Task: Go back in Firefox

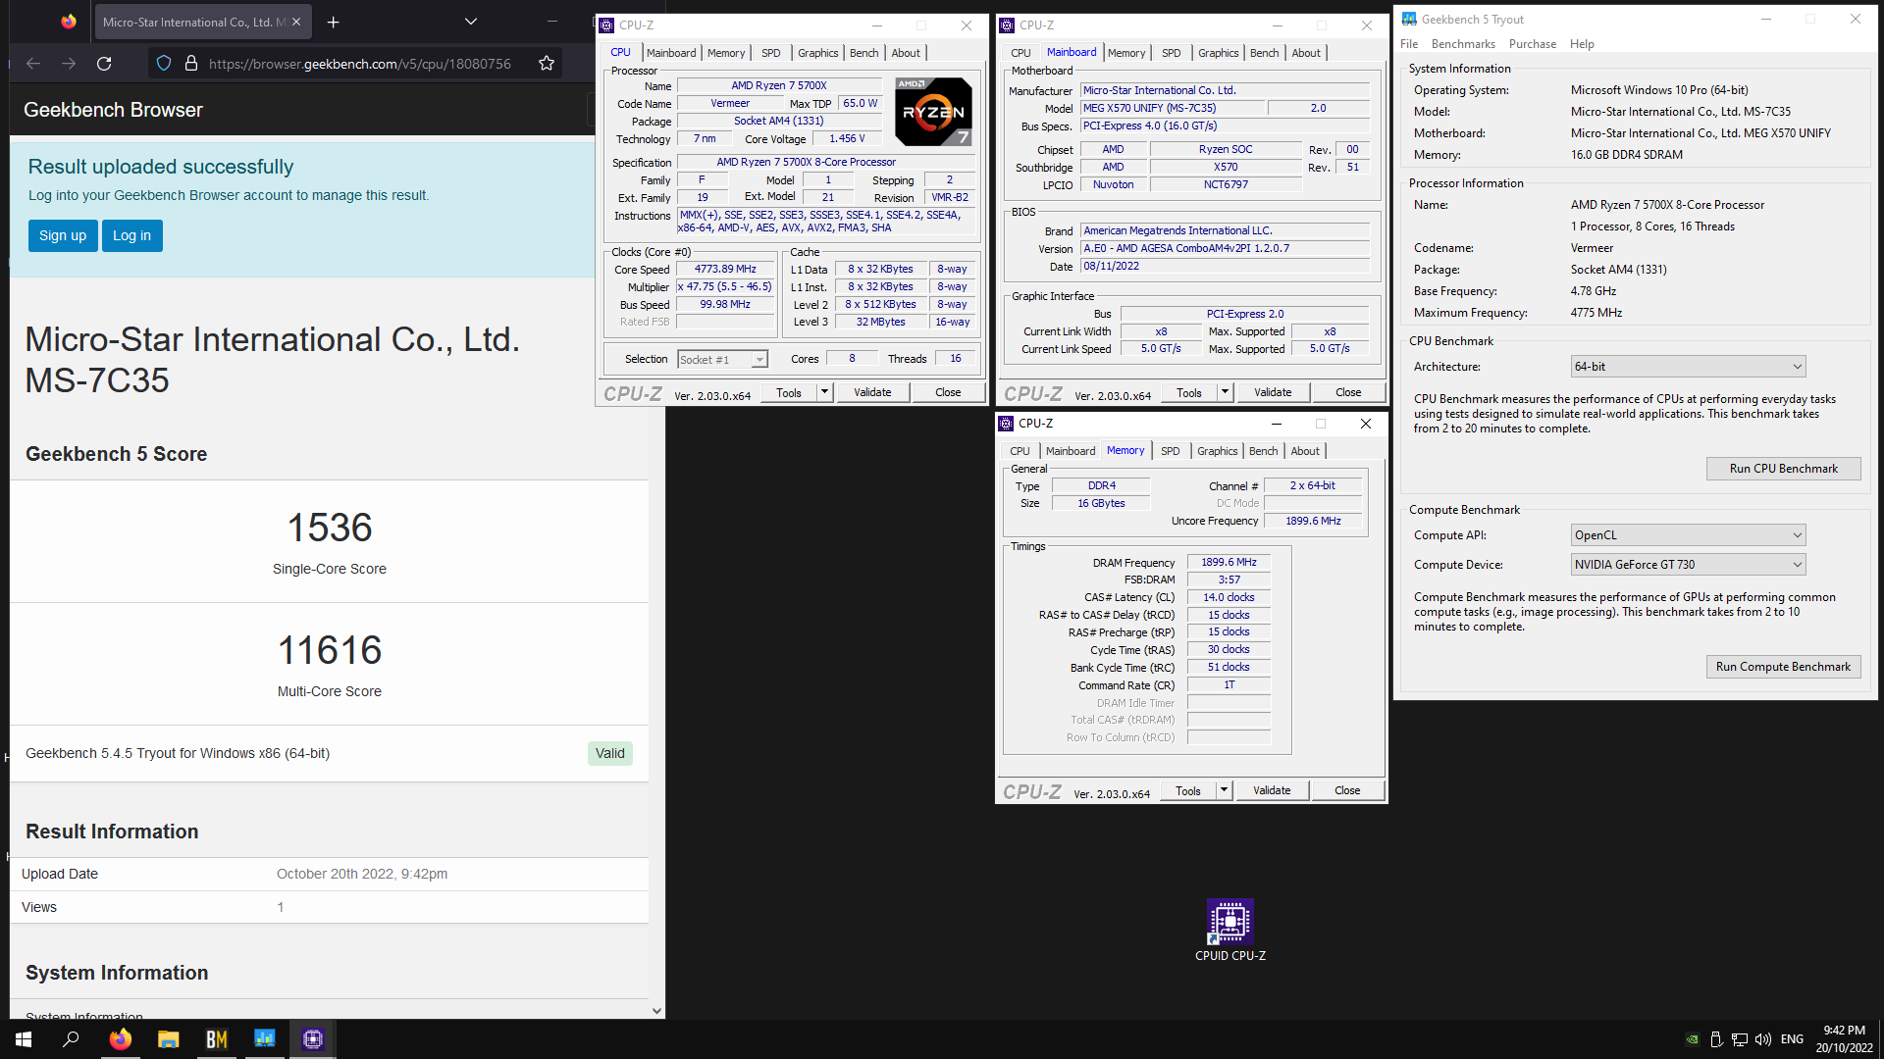Action: click(33, 64)
